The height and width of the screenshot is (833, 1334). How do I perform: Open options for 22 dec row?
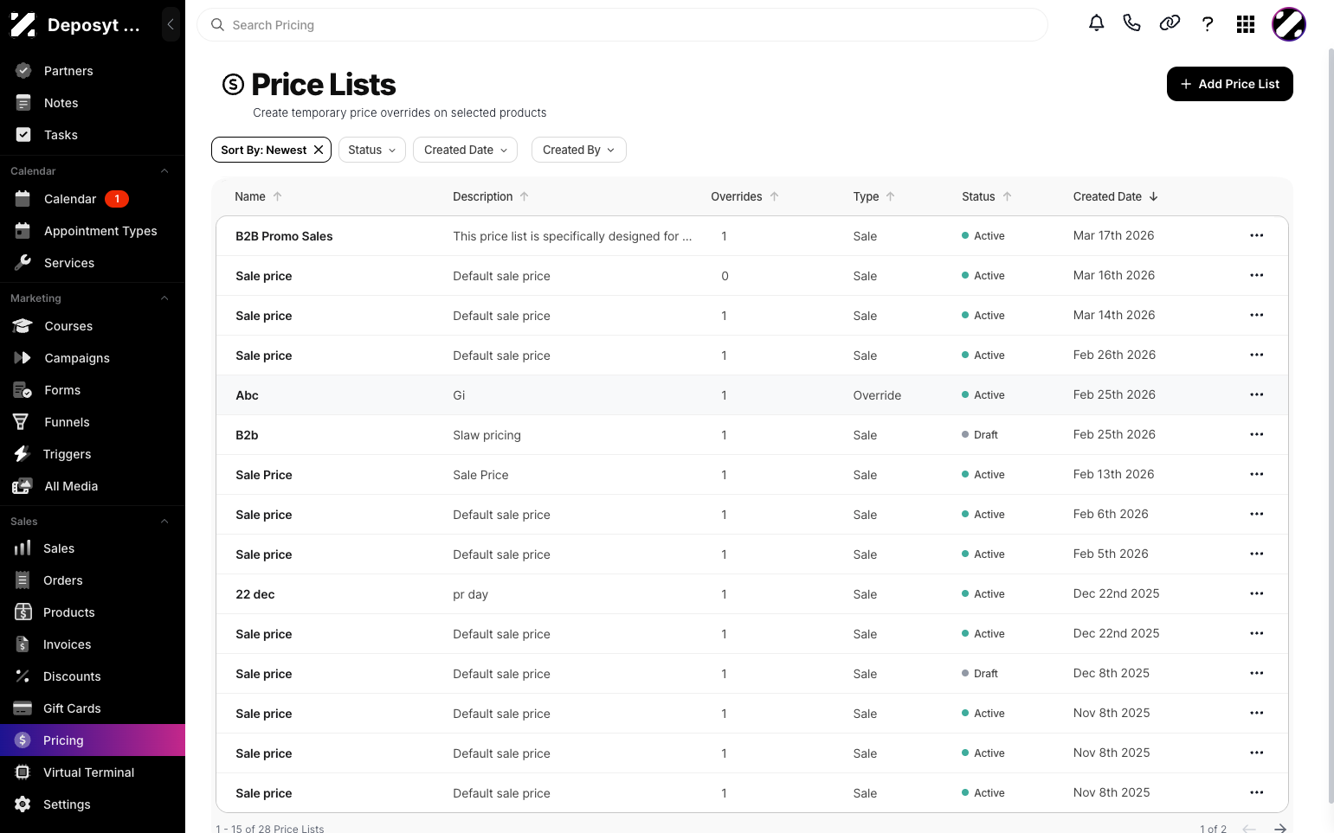click(1257, 593)
